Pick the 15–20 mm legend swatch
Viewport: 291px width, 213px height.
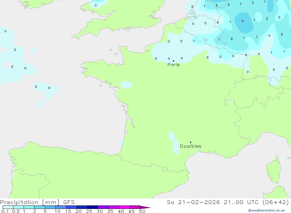[72, 207]
